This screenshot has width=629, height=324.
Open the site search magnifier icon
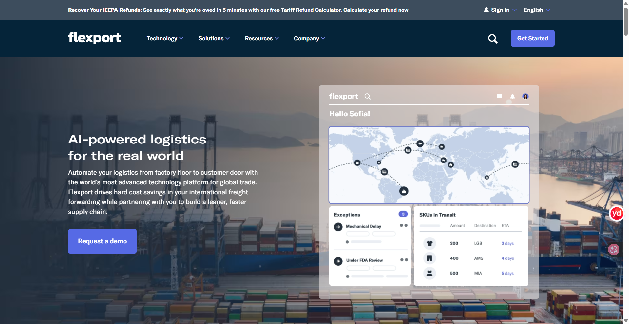[493, 39]
